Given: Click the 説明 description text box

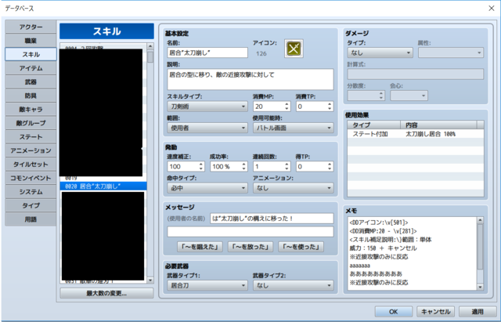Looking at the screenshot, I should tap(250, 79).
